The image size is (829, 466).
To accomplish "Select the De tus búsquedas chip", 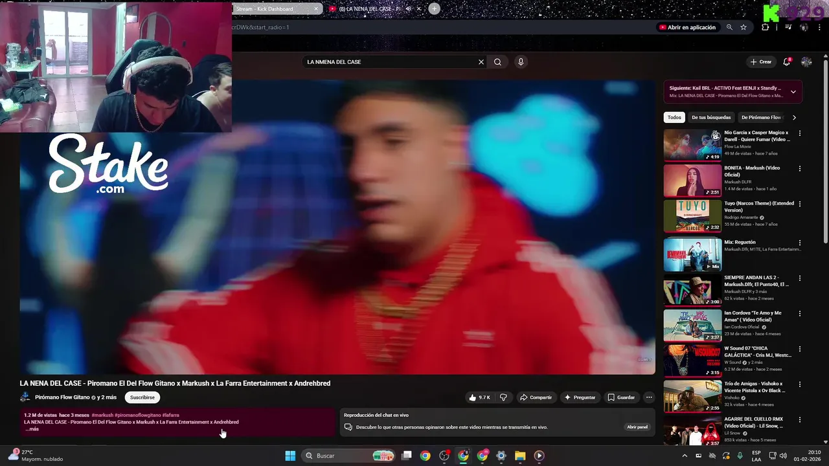I will 711,117.
